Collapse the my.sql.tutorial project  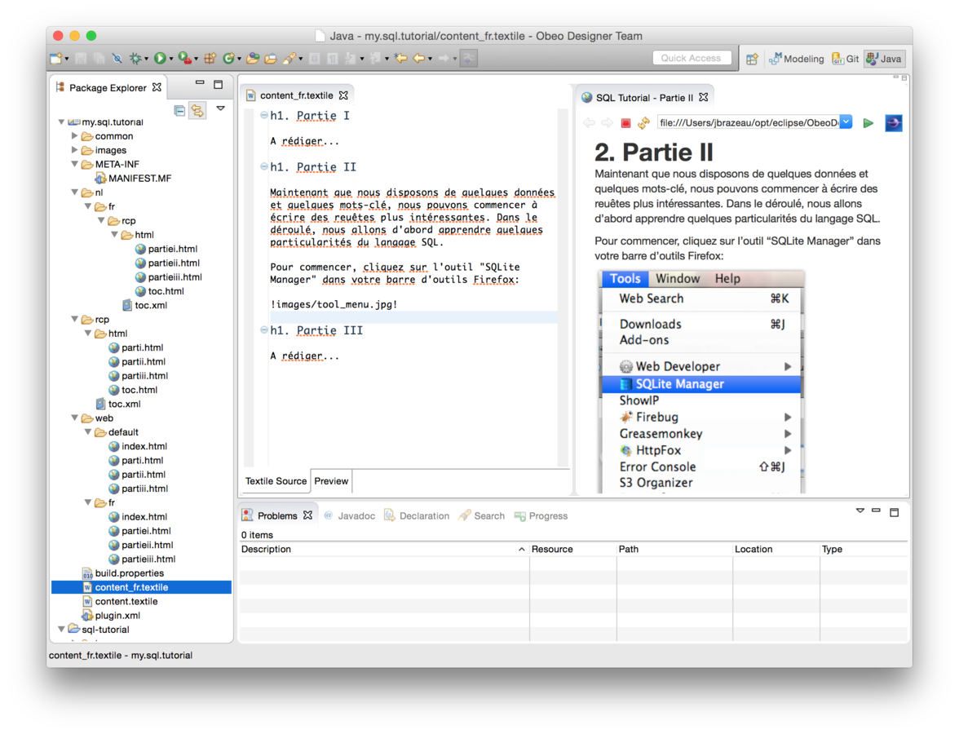(62, 122)
